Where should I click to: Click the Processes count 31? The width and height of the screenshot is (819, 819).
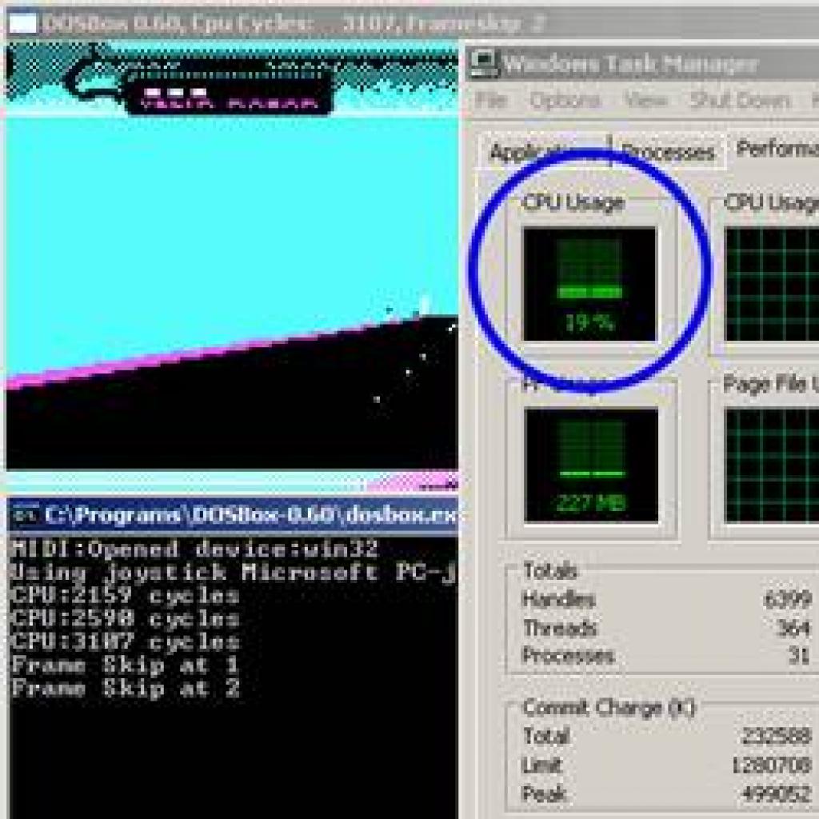(x=799, y=655)
